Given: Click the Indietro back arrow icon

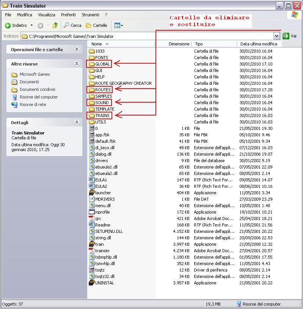Looking at the screenshot, I should pyautogui.click(x=8, y=25).
